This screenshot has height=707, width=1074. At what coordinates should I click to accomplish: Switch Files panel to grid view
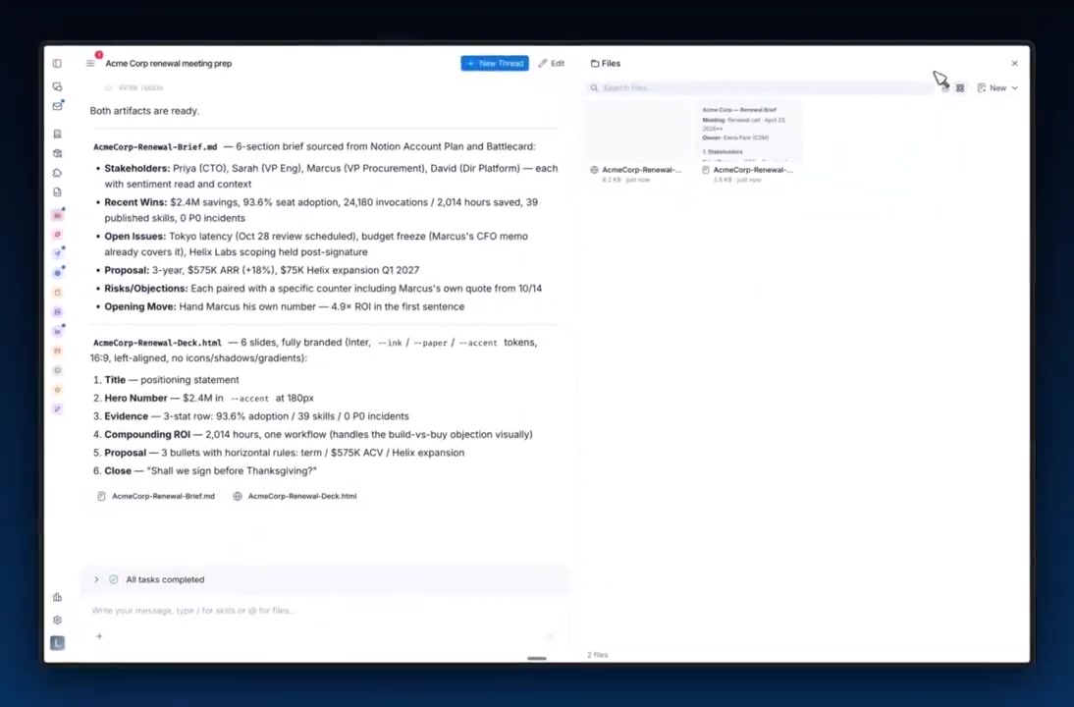(x=960, y=88)
